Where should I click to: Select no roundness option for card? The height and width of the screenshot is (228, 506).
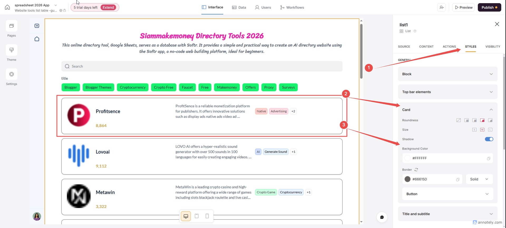click(459, 120)
